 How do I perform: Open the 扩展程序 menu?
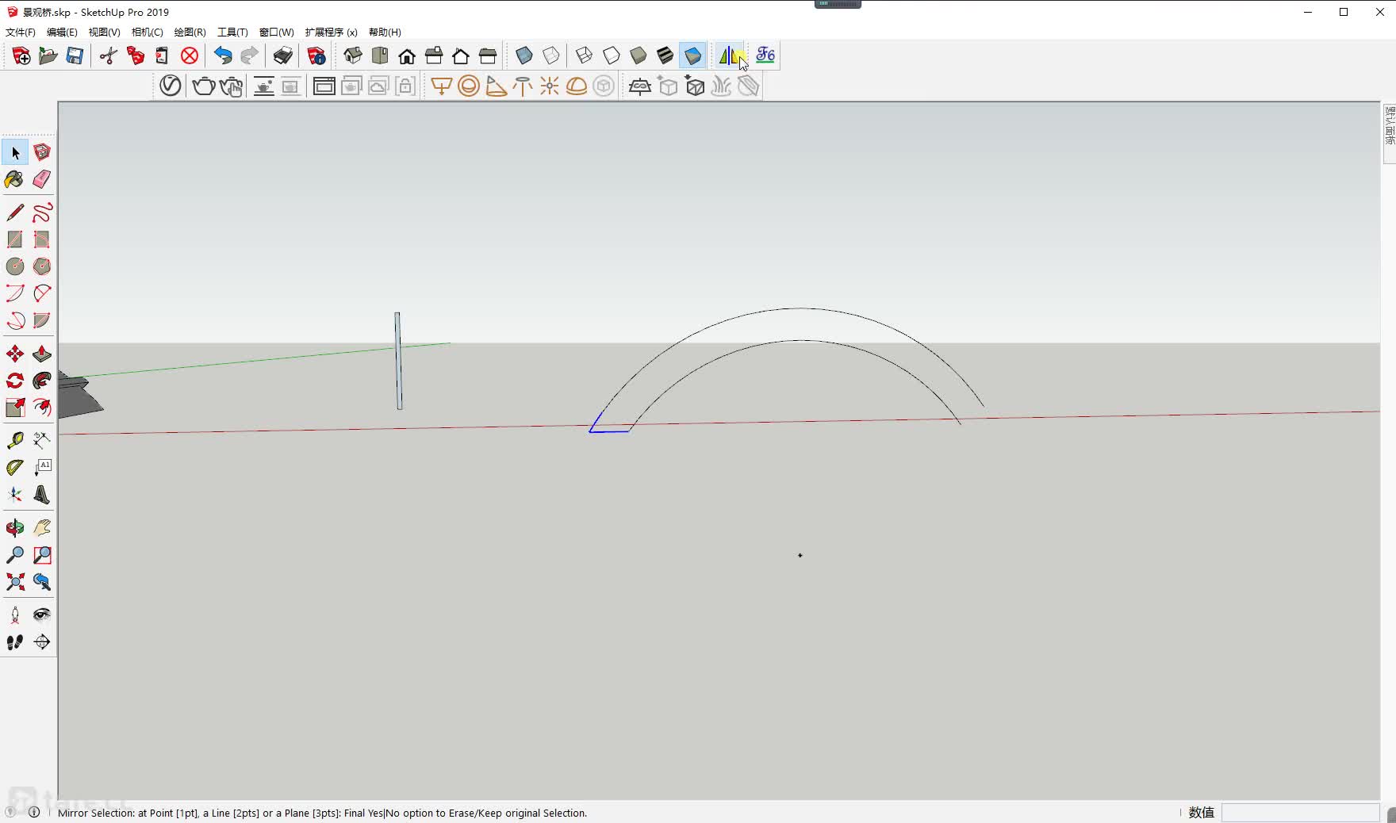click(x=331, y=33)
